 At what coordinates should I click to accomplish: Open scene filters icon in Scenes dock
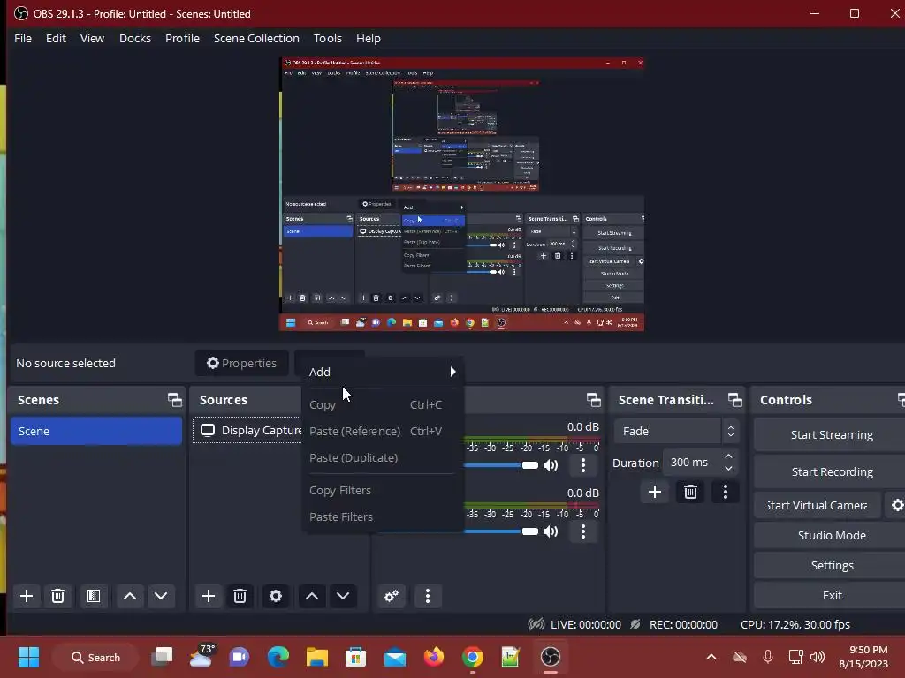pyautogui.click(x=94, y=596)
